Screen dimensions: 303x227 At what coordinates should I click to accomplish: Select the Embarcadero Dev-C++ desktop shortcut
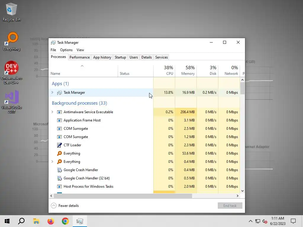click(x=12, y=72)
